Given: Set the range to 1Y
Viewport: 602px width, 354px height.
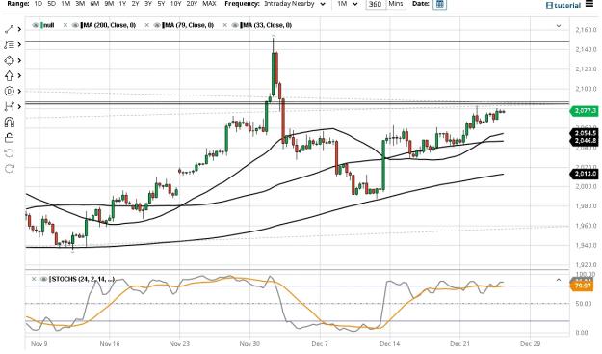Looking at the screenshot, I should pos(122,4).
